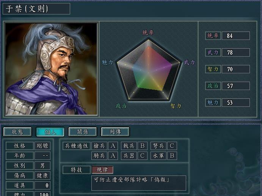Select the 個人 tab
The width and height of the screenshot is (262, 196).
point(50,132)
